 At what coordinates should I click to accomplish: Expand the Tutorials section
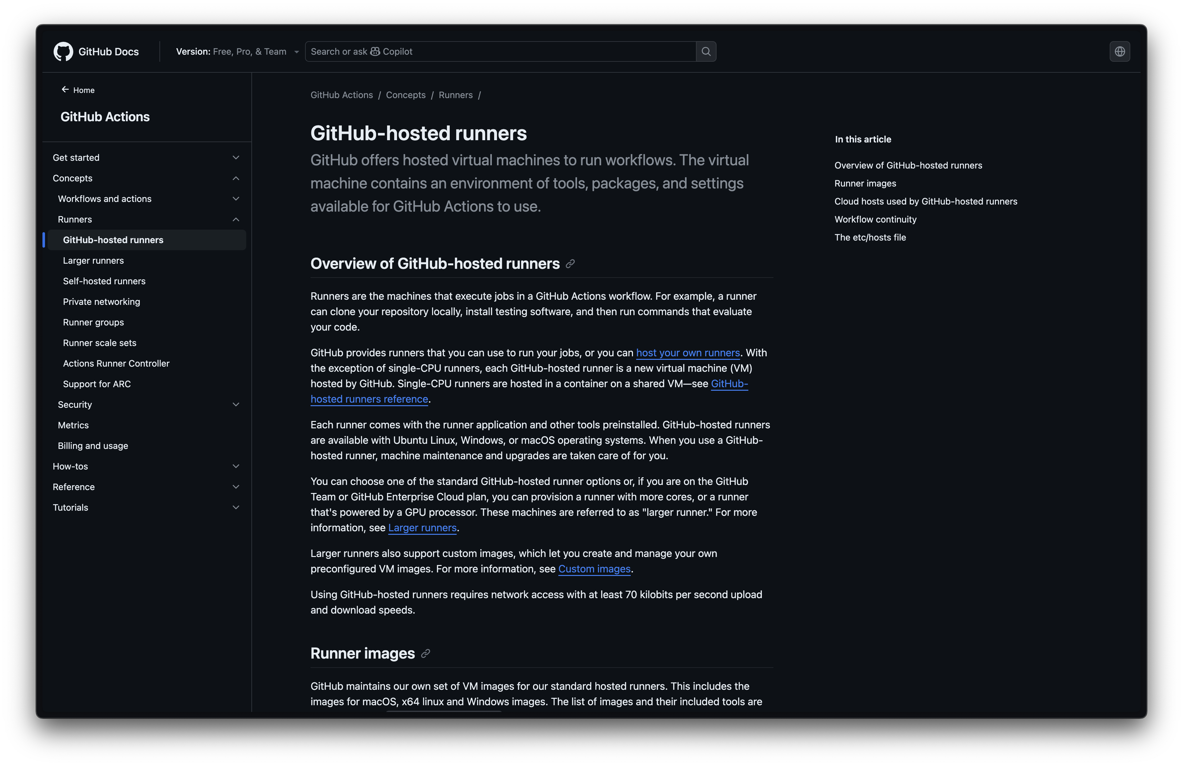(236, 507)
